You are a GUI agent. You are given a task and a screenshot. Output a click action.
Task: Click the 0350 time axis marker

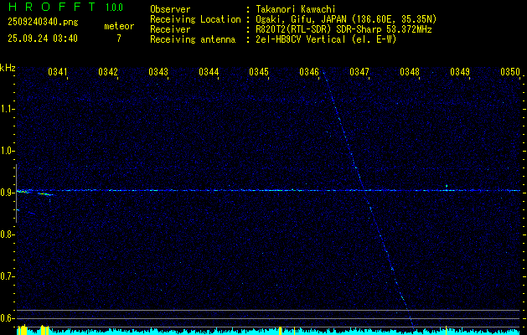(x=510, y=71)
